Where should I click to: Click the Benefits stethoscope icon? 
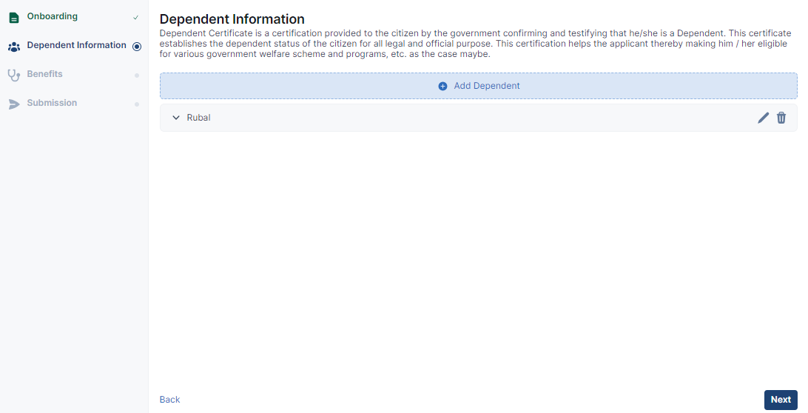(14, 75)
